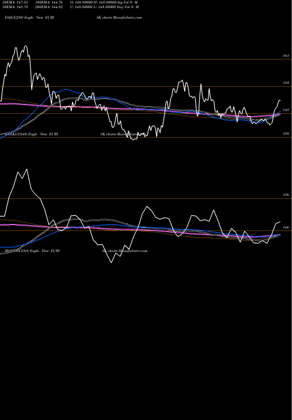Screen dimensions: 292x420
Task: Click the 153 price axis label
Action: 286,83
